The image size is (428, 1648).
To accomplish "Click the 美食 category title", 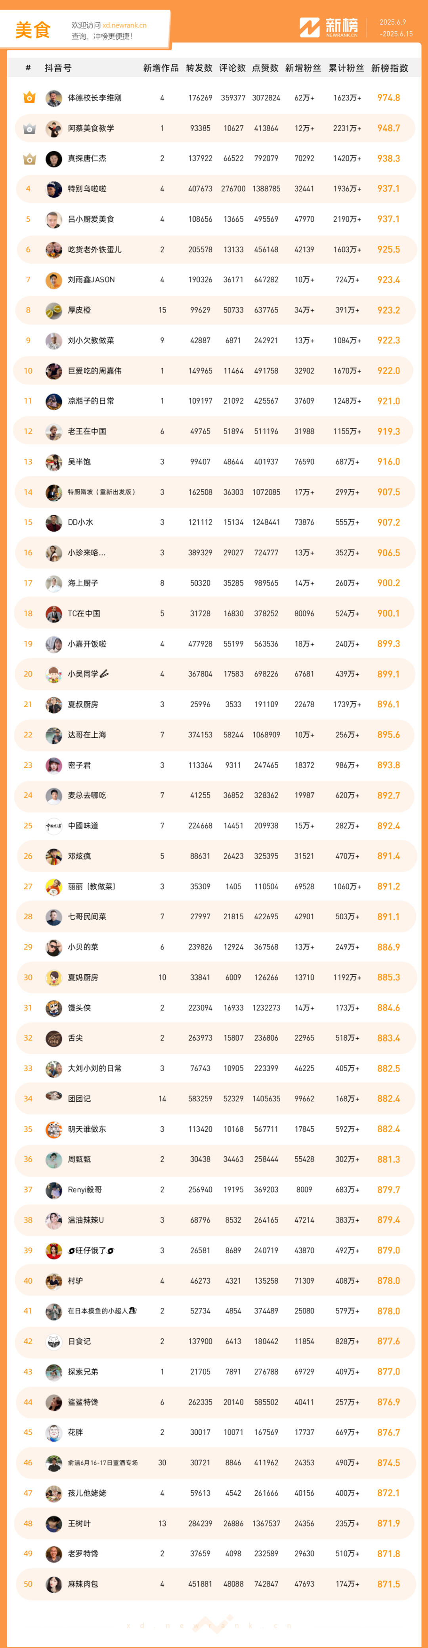I will (32, 30).
